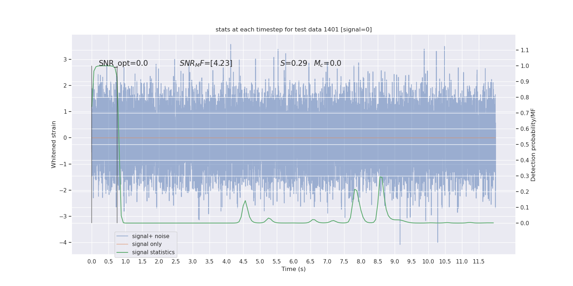The width and height of the screenshot is (573, 286).
Task: Click left y-axis tick label 2
Action: point(65,85)
